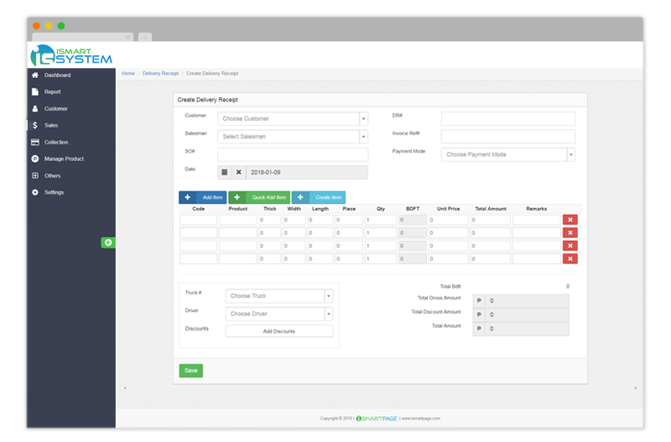
Task: Open the Choose Customer dropdown
Action: click(x=293, y=118)
